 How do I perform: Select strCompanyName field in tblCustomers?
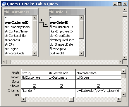[x=17, y=27]
